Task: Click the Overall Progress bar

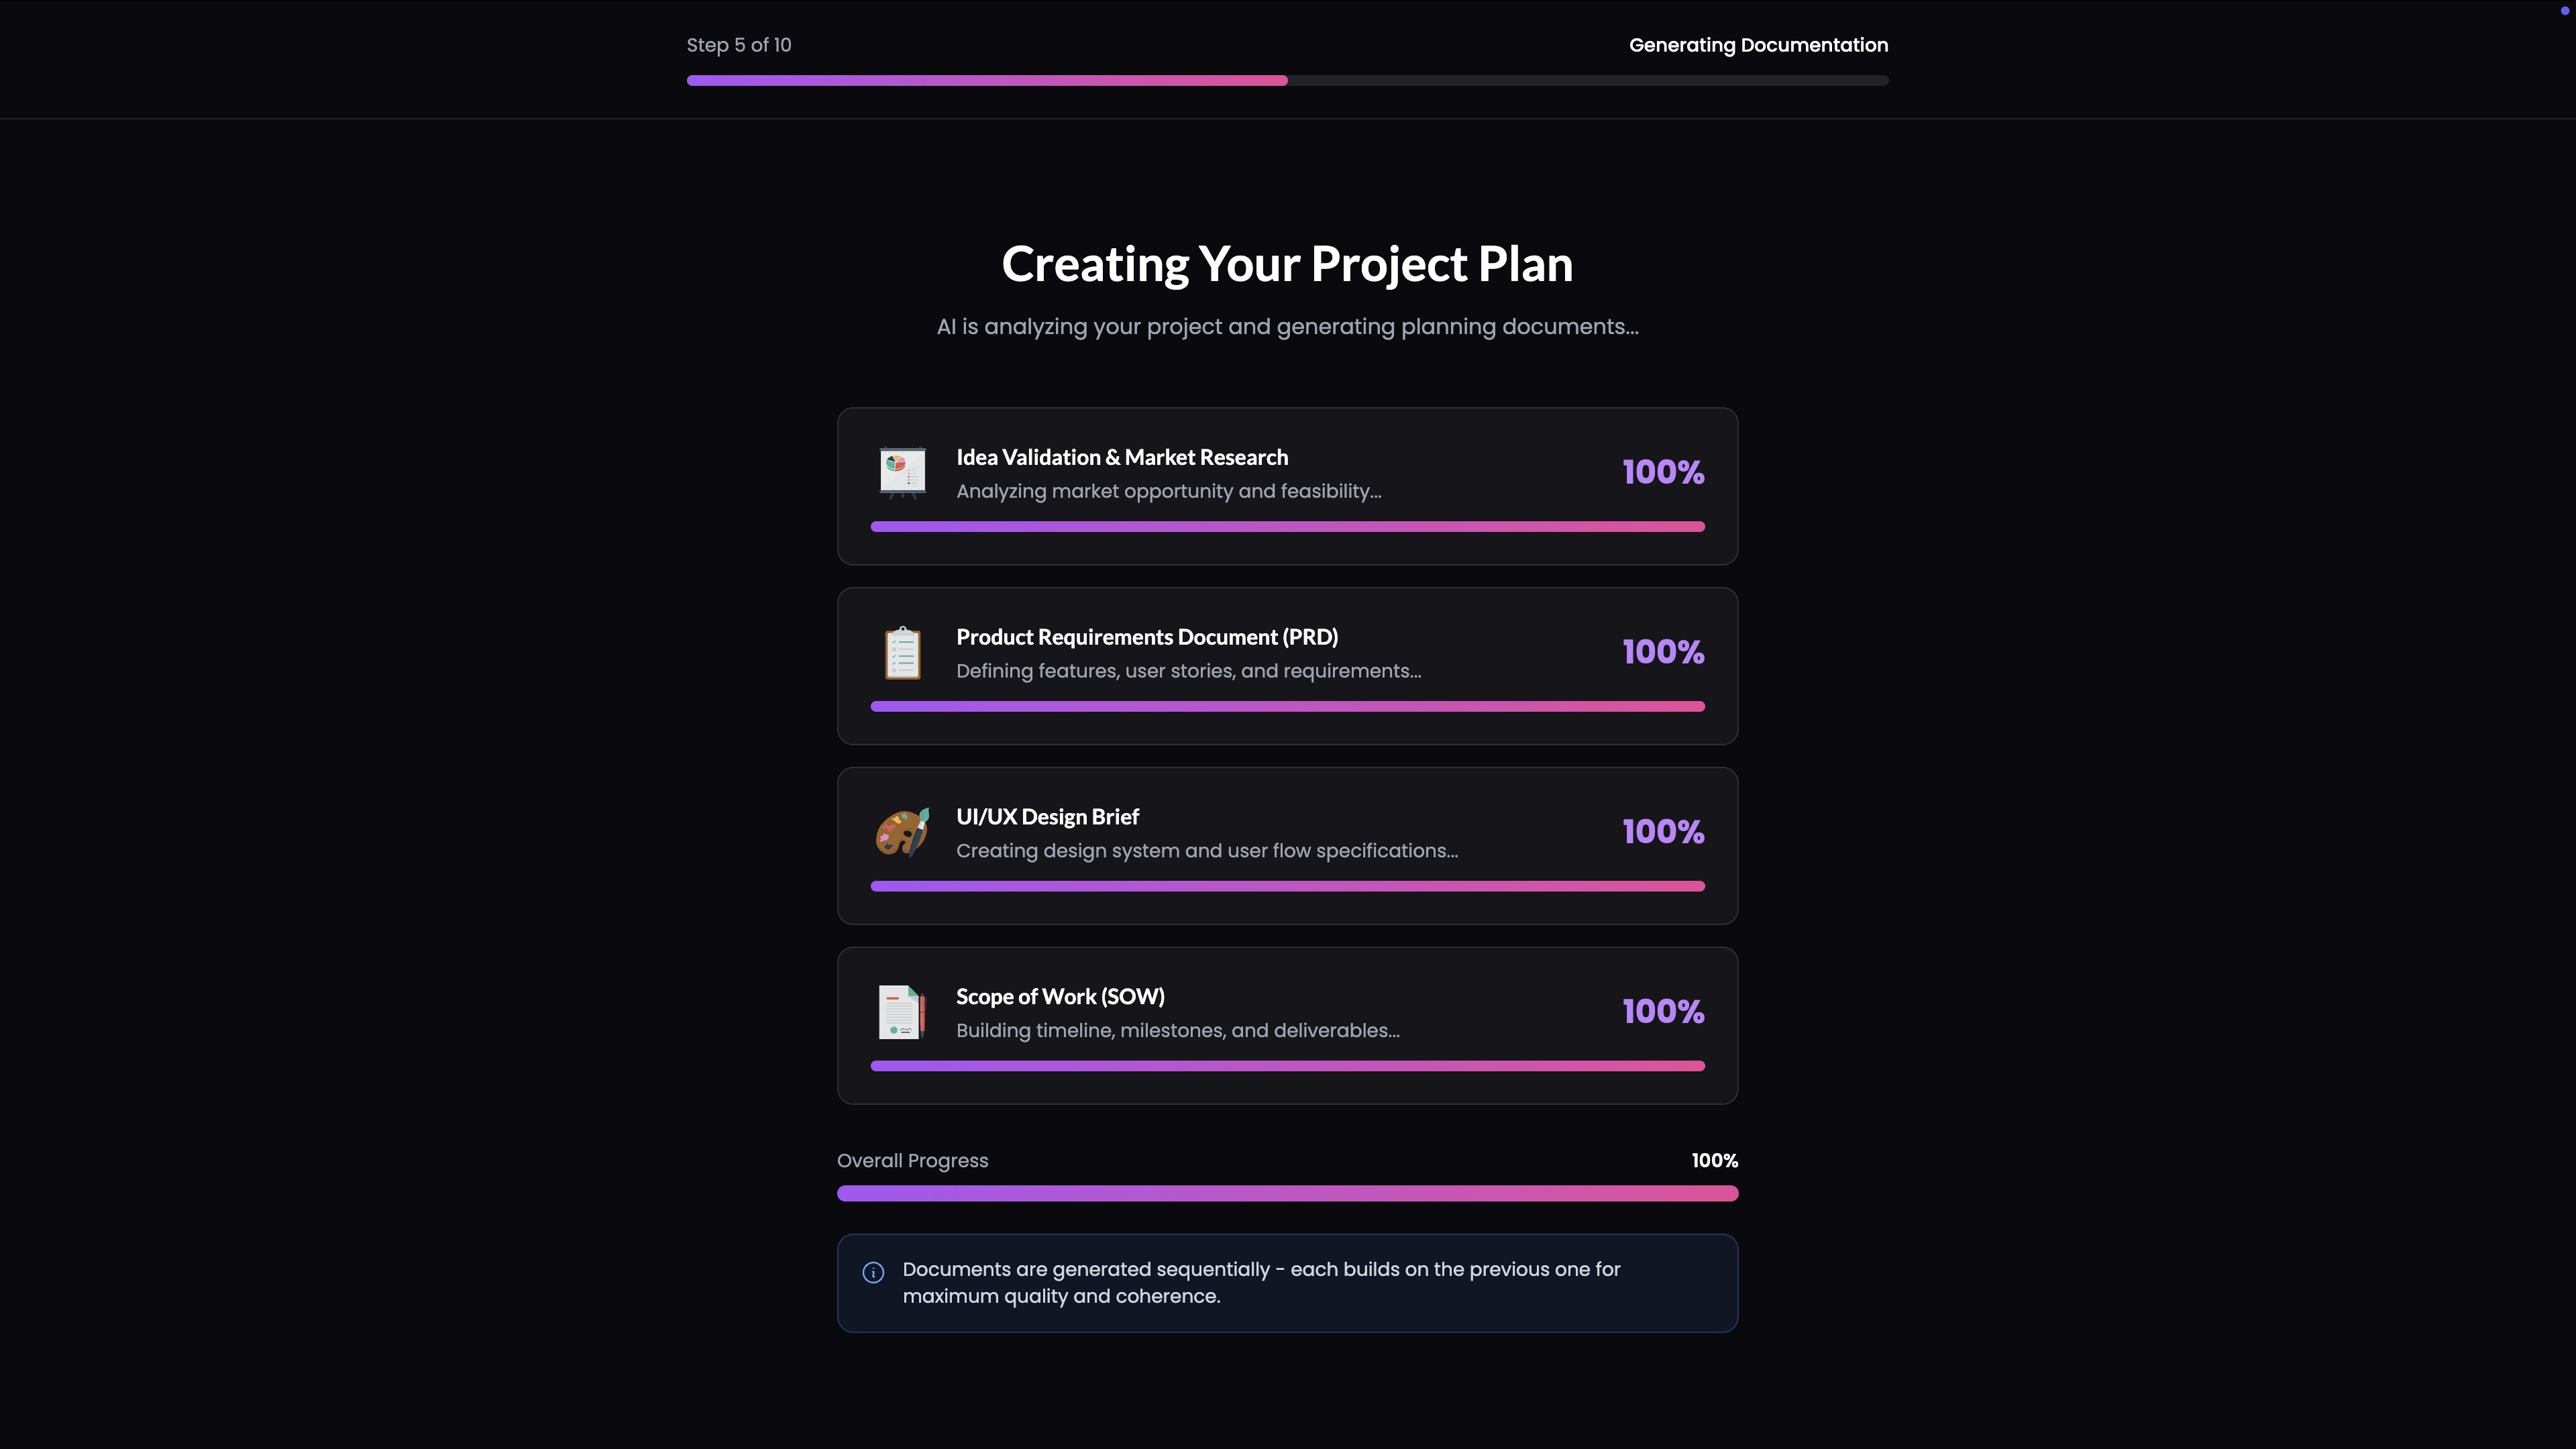Action: (1288, 1193)
